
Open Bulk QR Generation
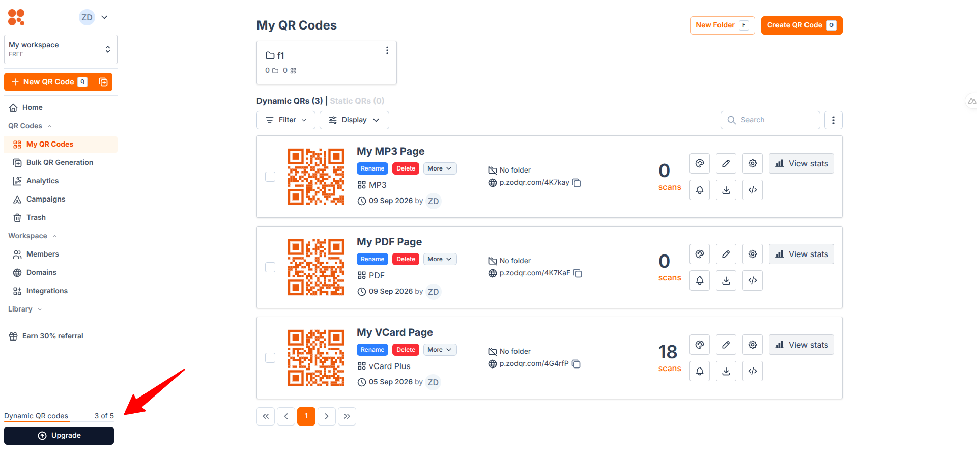click(61, 162)
